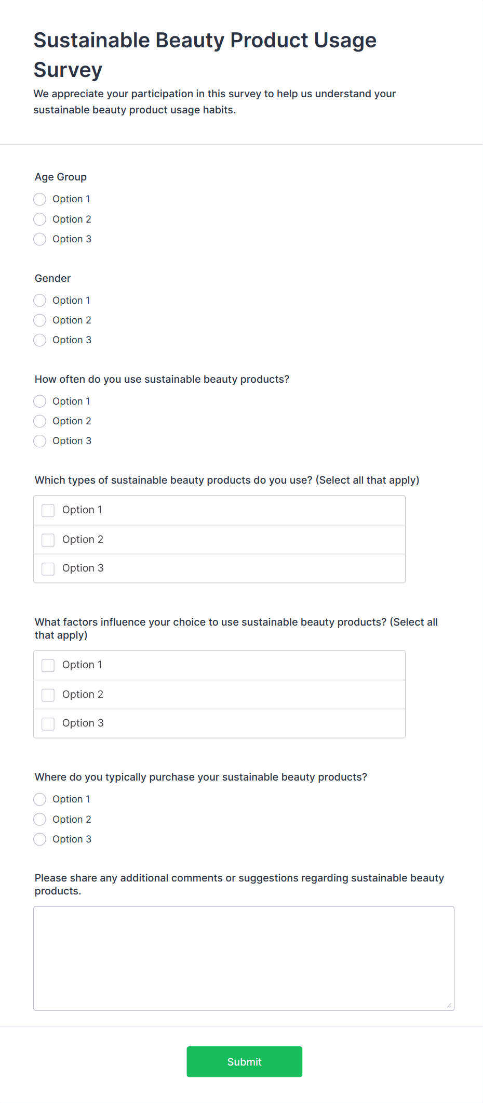Screen dimensions: 483x1103
Task: Pick Option 1 for usage frequency question
Action: (x=40, y=401)
